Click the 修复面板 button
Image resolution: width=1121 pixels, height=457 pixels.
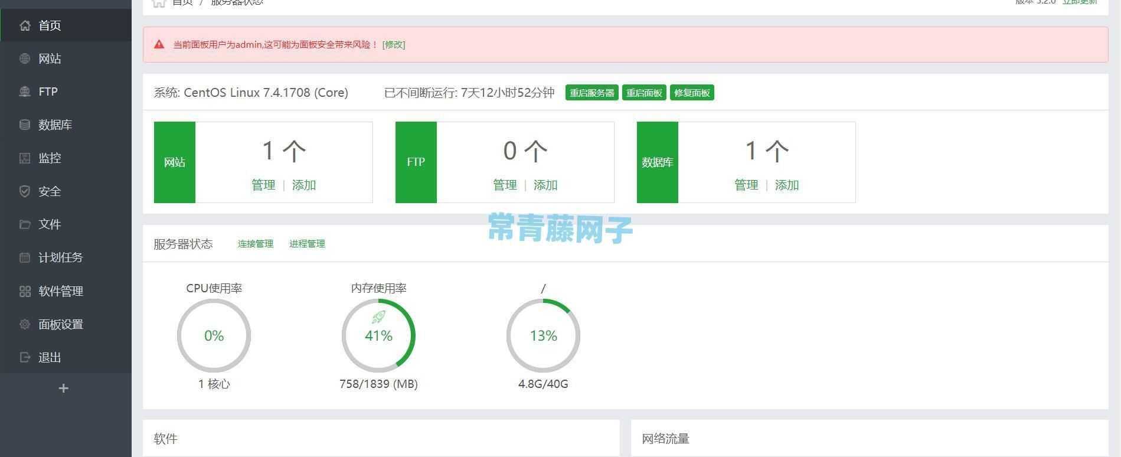coord(692,93)
